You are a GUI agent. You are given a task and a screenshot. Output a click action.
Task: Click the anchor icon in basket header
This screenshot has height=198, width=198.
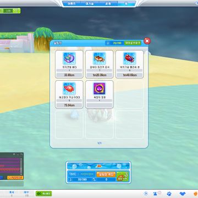pyautogui.click(x=108, y=43)
